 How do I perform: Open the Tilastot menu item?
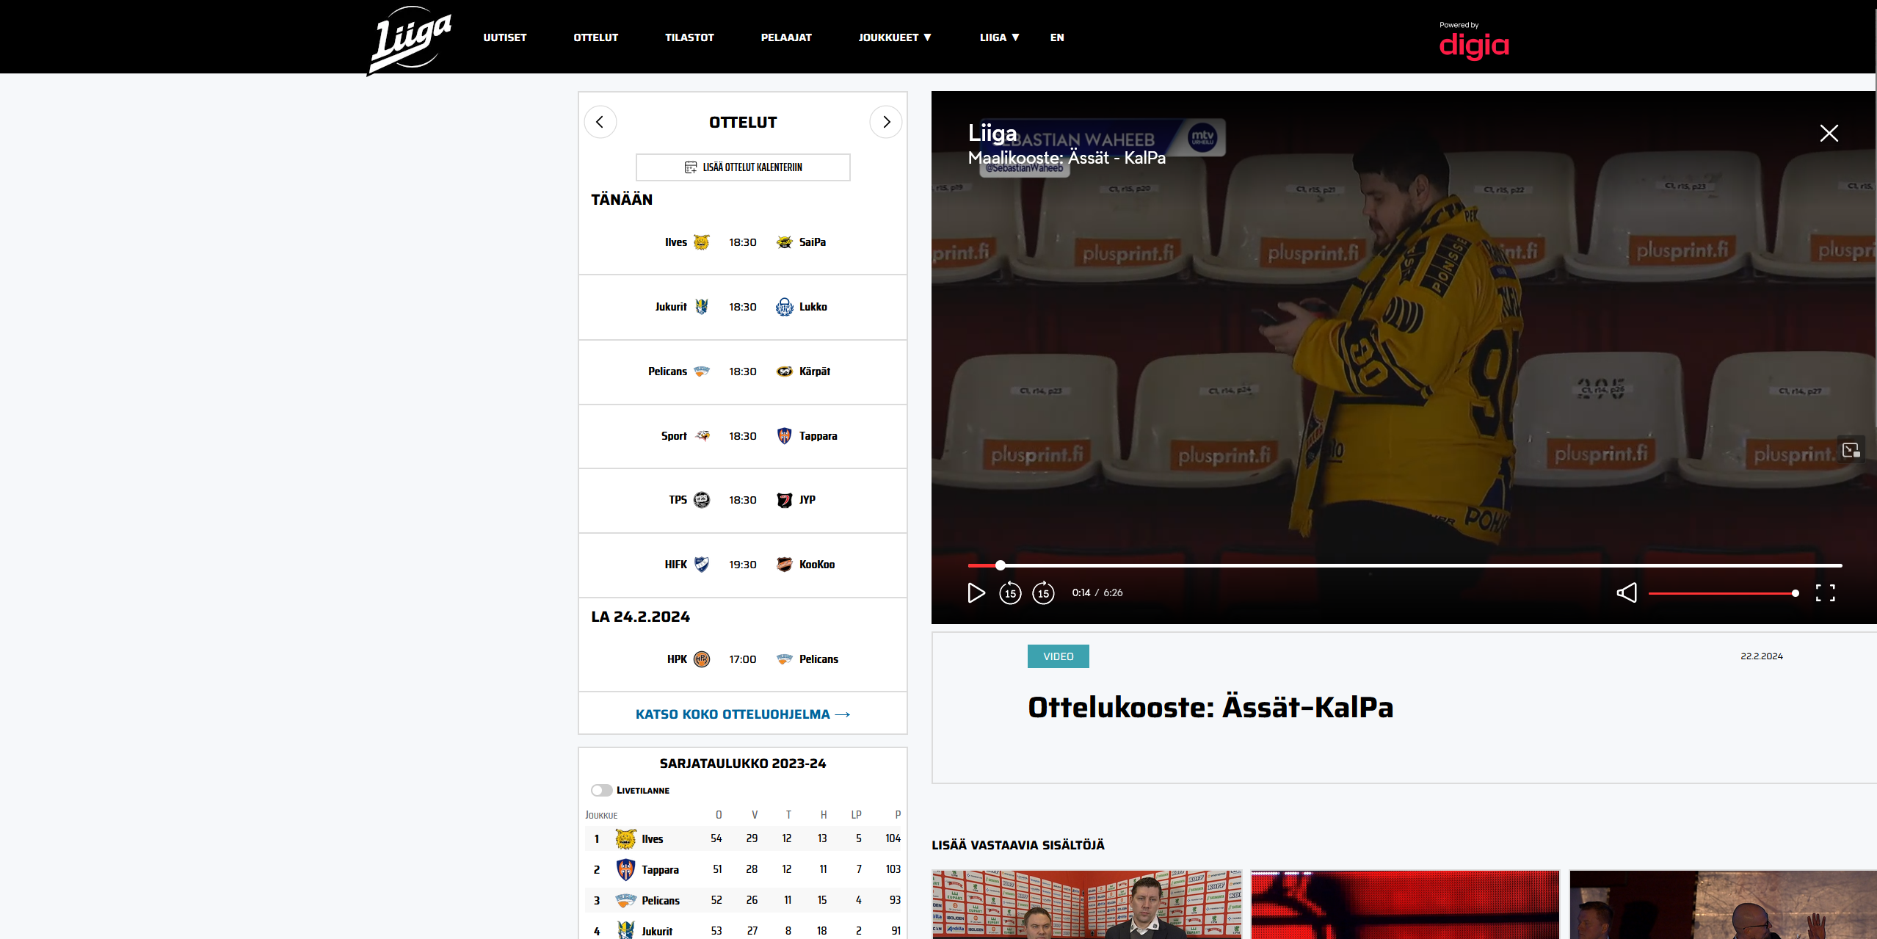point(689,37)
